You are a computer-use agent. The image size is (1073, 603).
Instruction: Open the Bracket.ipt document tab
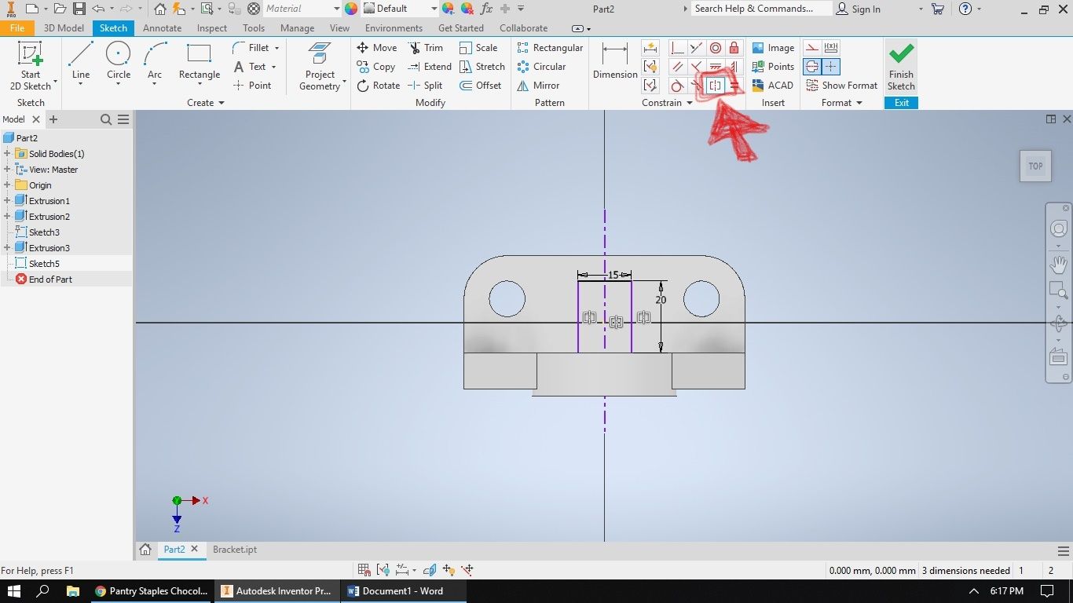tap(234, 550)
